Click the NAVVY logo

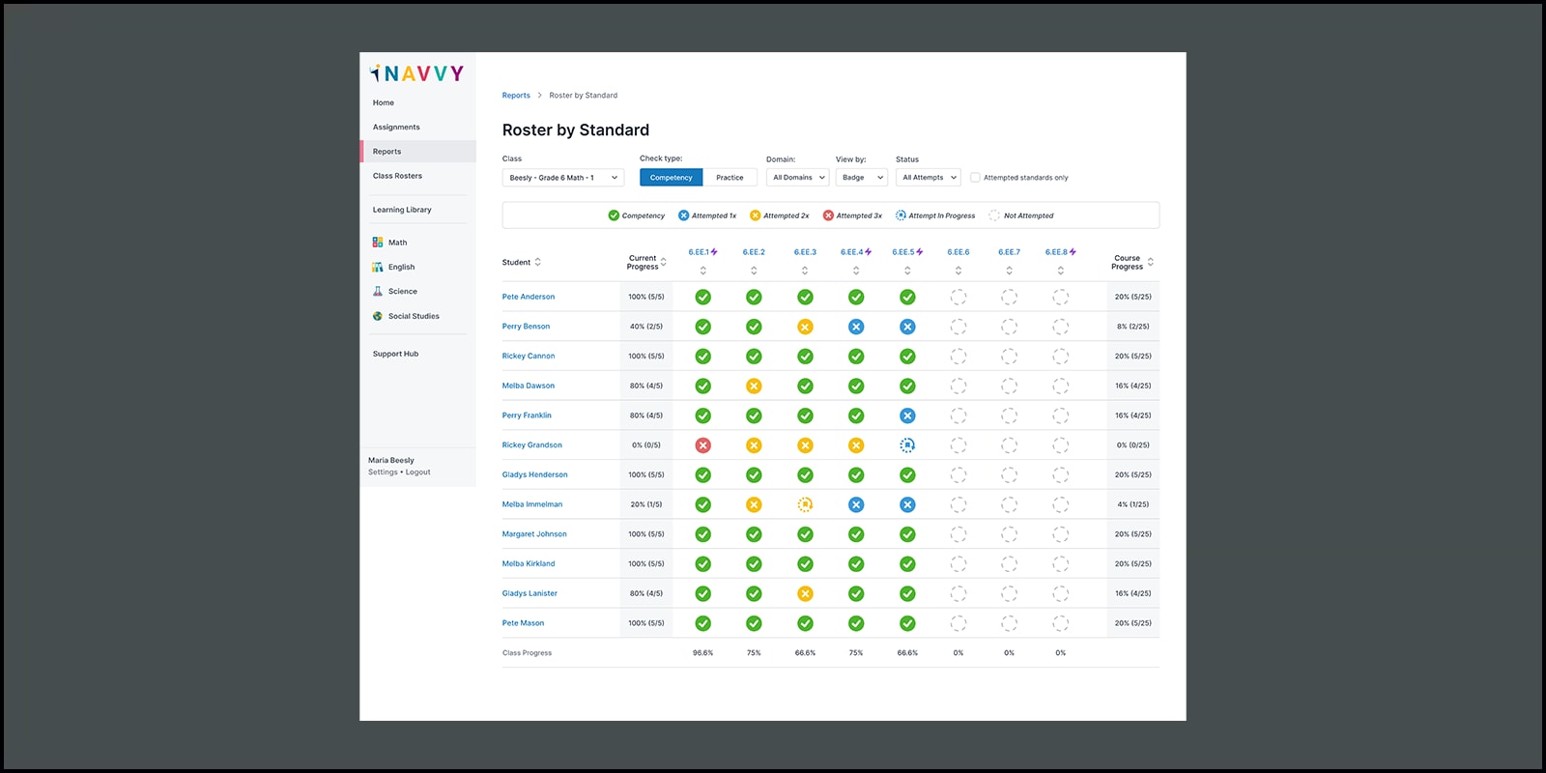416,73
